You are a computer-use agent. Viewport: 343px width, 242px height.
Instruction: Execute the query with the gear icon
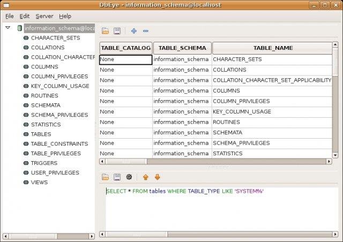tap(129, 177)
